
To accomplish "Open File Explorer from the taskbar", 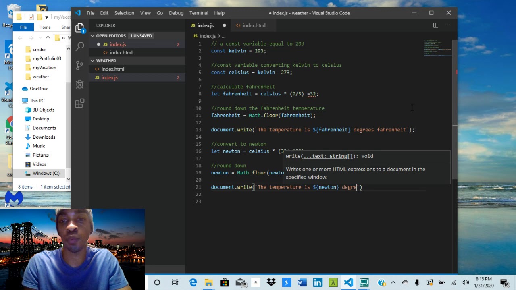I will click(208, 282).
